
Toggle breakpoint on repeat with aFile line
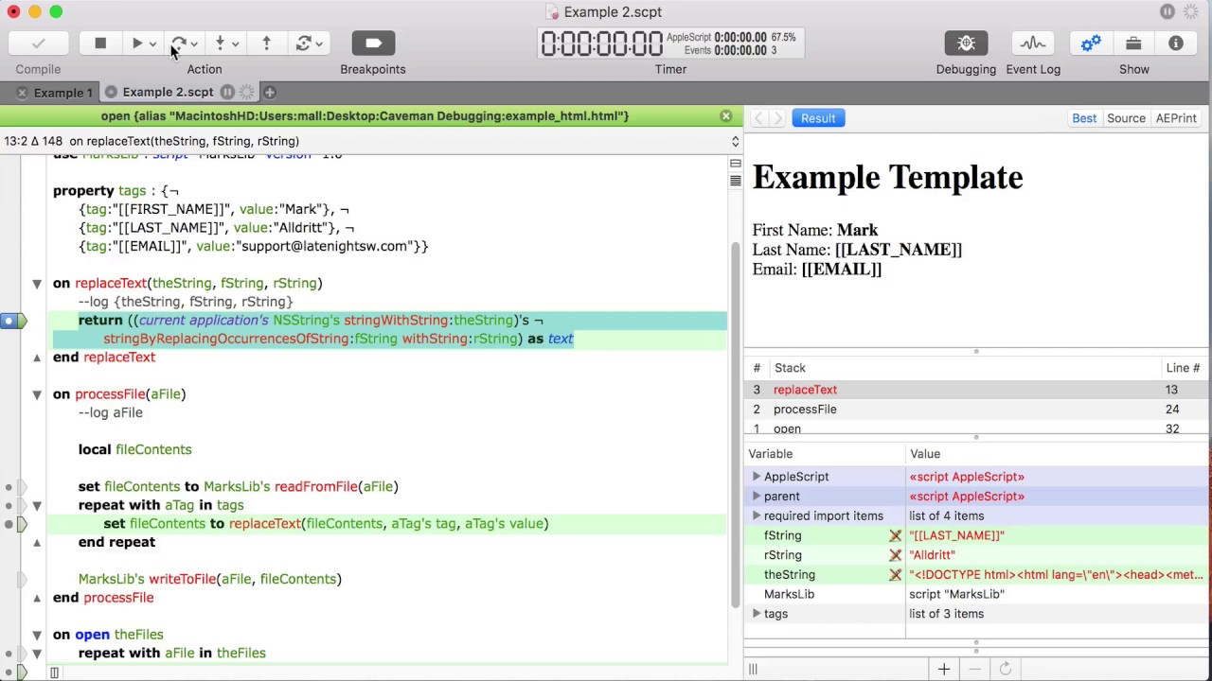pos(9,654)
